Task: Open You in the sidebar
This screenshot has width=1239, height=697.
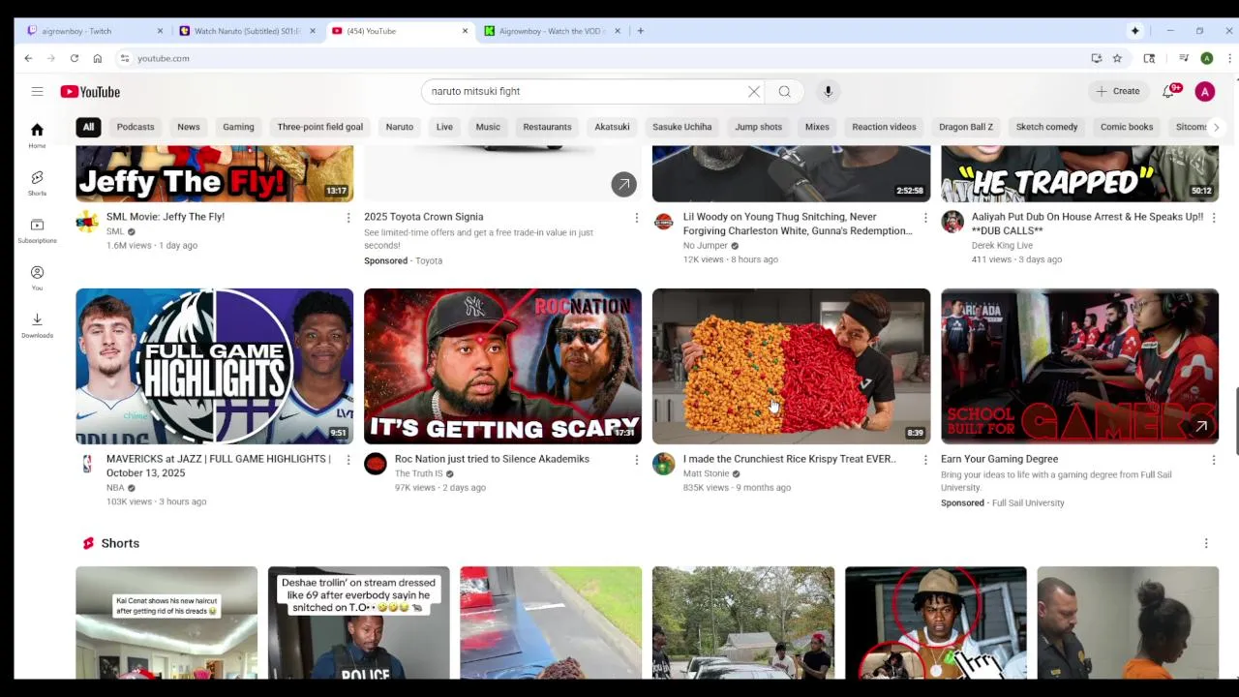Action: pyautogui.click(x=37, y=278)
